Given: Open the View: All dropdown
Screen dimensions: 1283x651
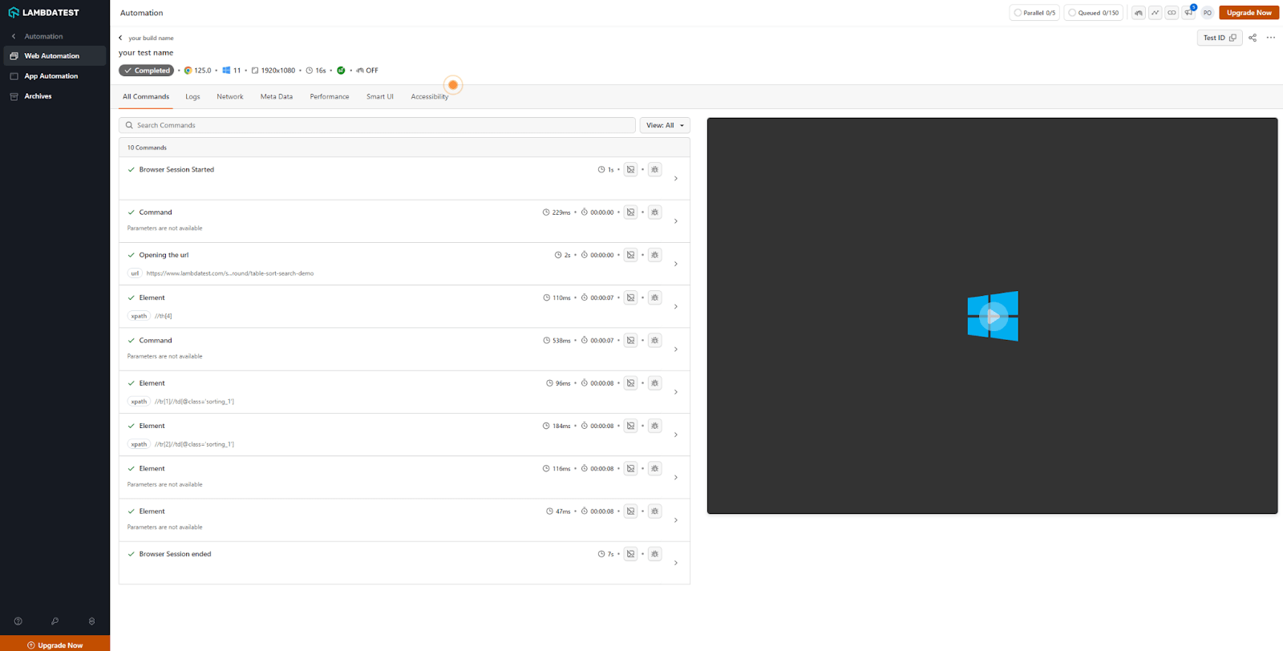Looking at the screenshot, I should pos(665,125).
